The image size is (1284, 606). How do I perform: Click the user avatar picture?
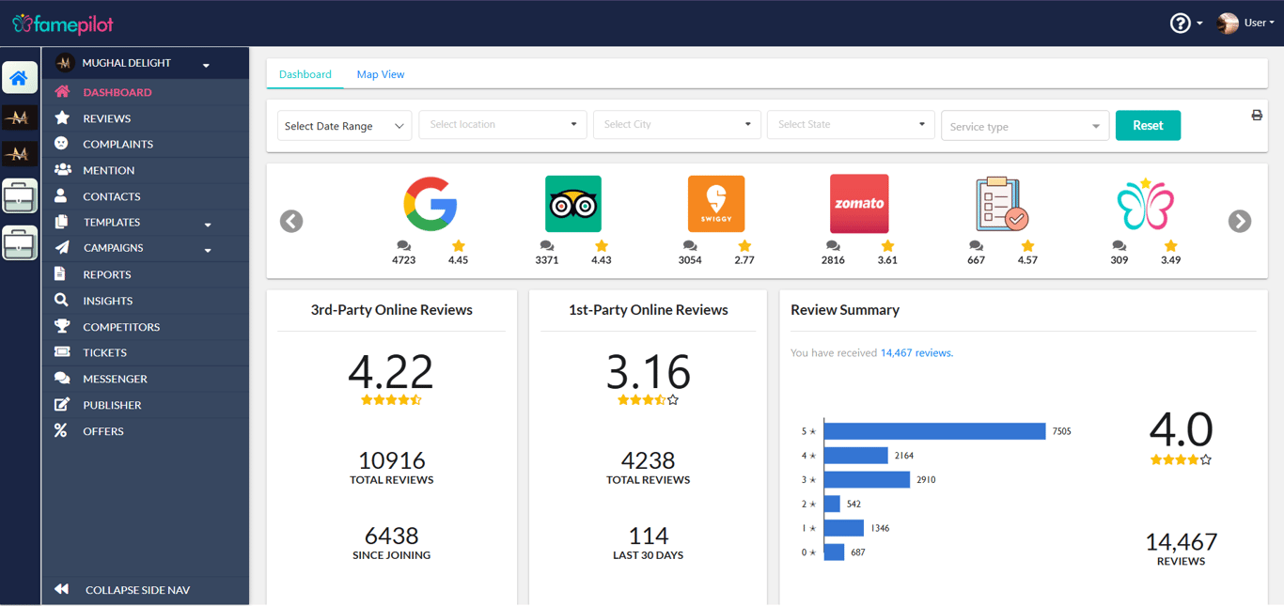coord(1228,23)
